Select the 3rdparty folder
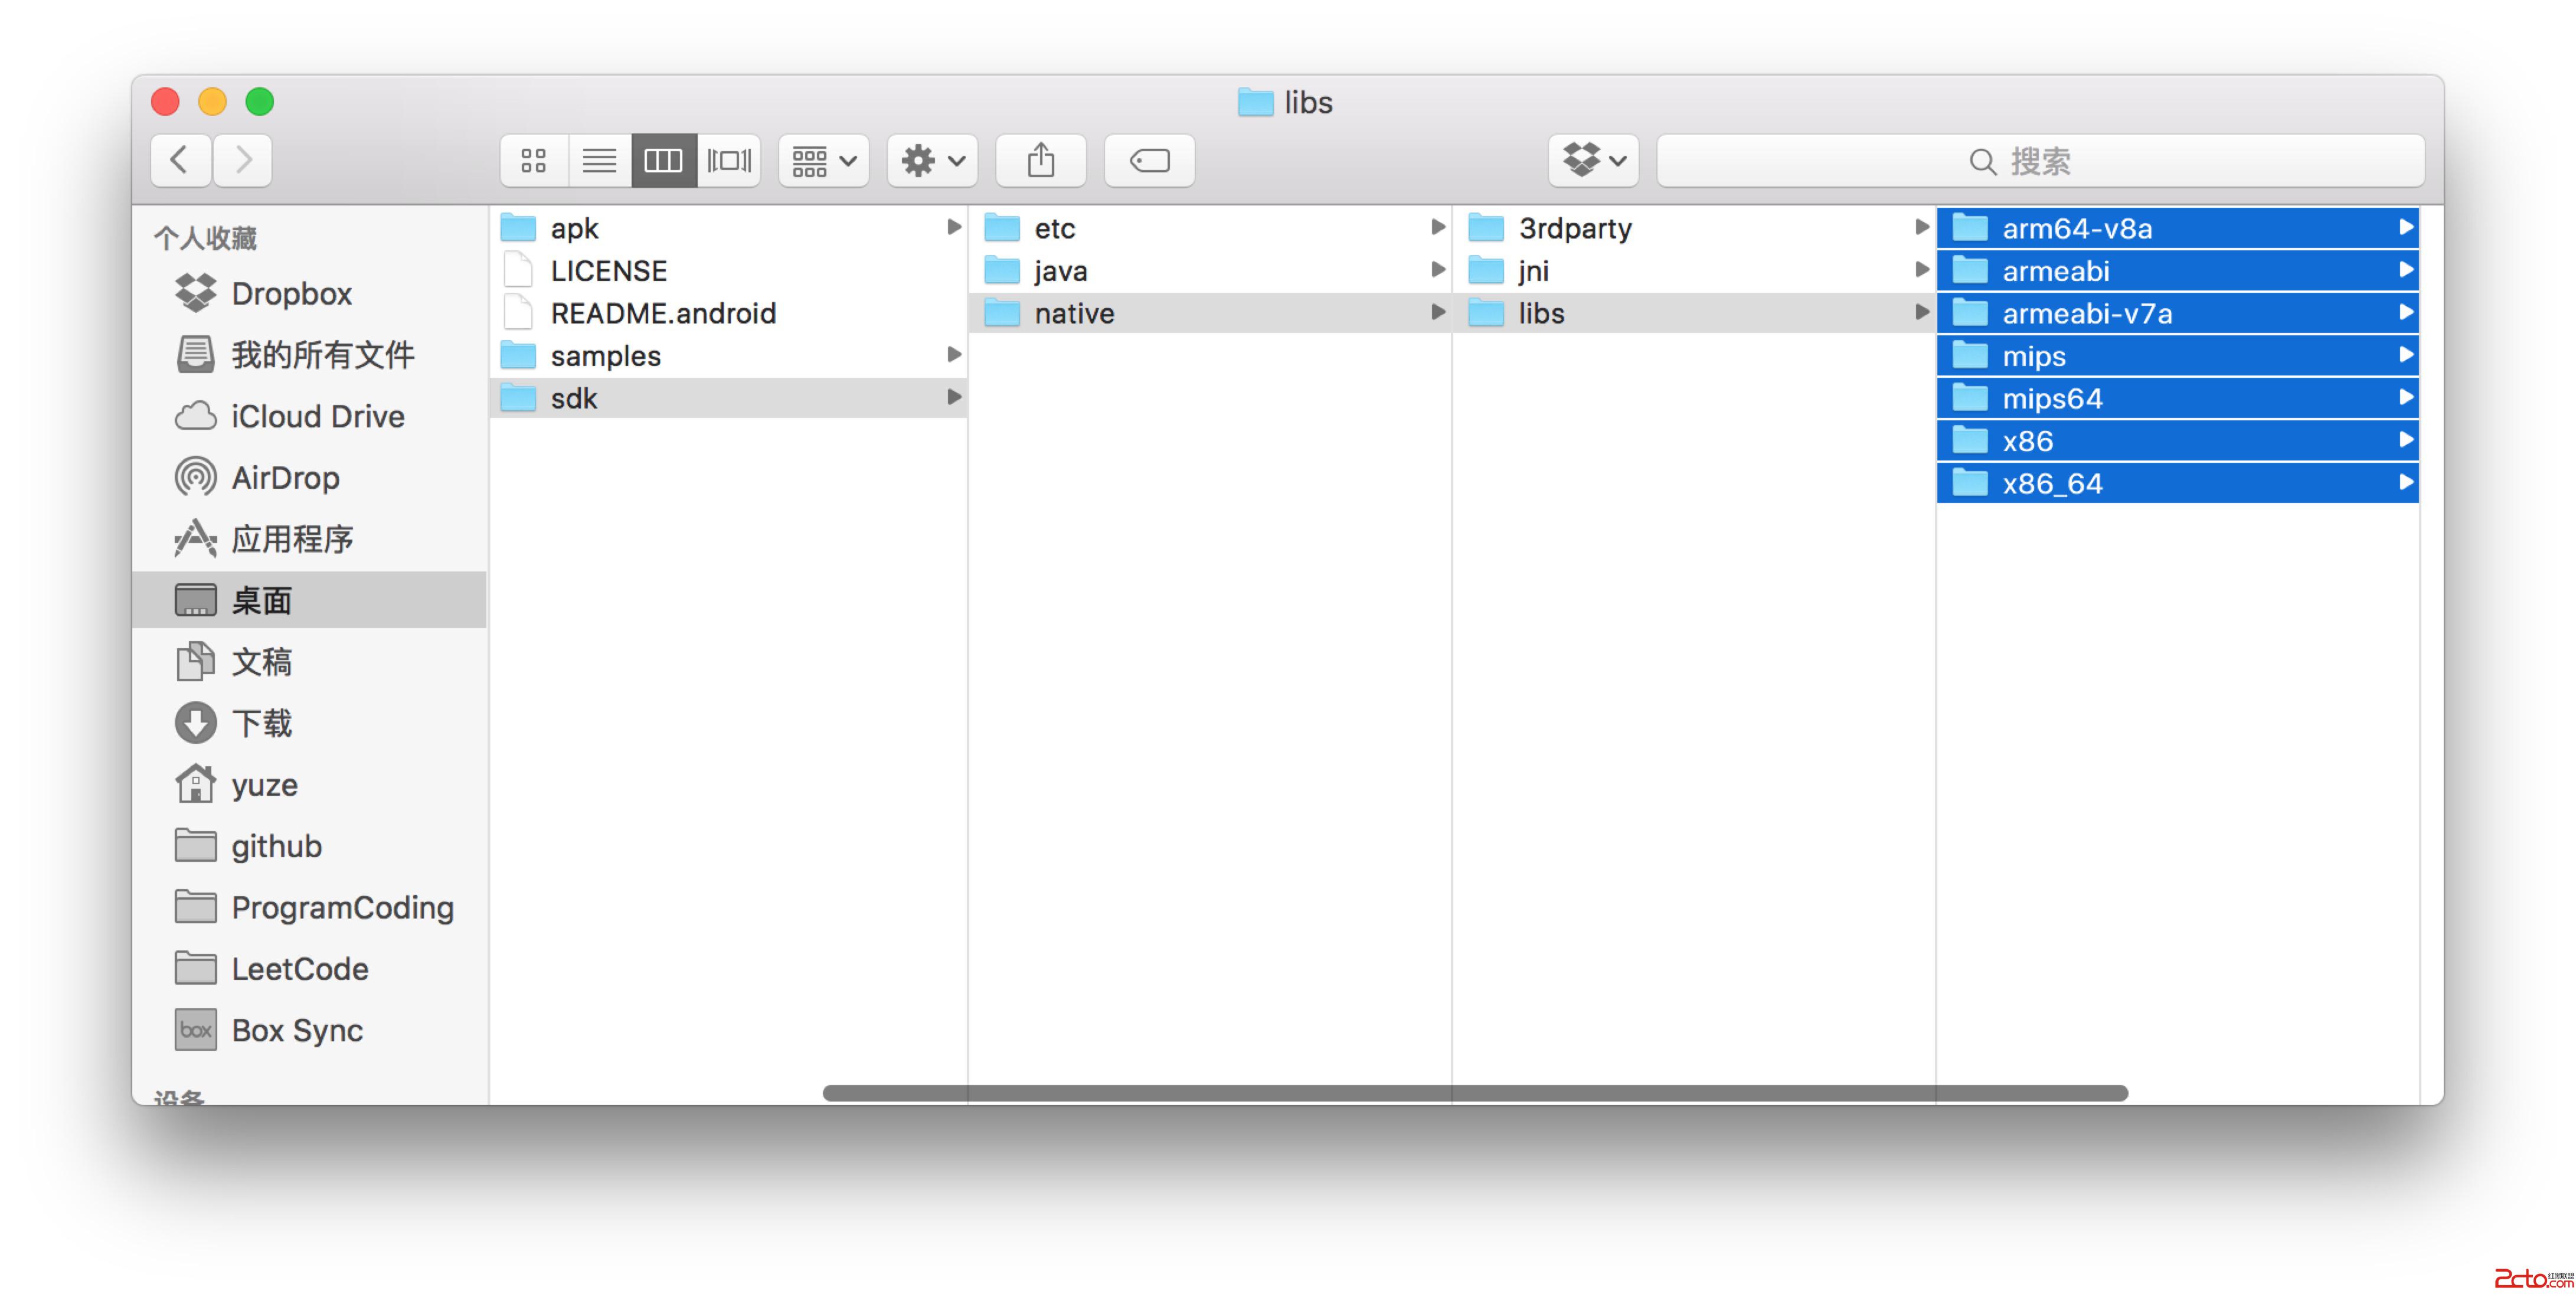This screenshot has width=2576, height=1294. tap(1574, 228)
